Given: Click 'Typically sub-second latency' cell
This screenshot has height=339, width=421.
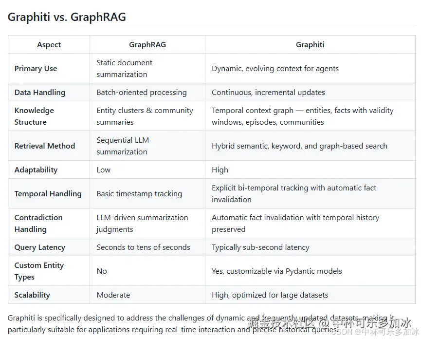Looking at the screenshot, I should tap(260, 247).
